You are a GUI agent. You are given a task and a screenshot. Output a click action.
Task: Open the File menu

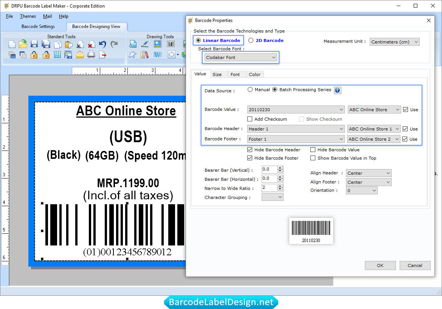(x=9, y=16)
